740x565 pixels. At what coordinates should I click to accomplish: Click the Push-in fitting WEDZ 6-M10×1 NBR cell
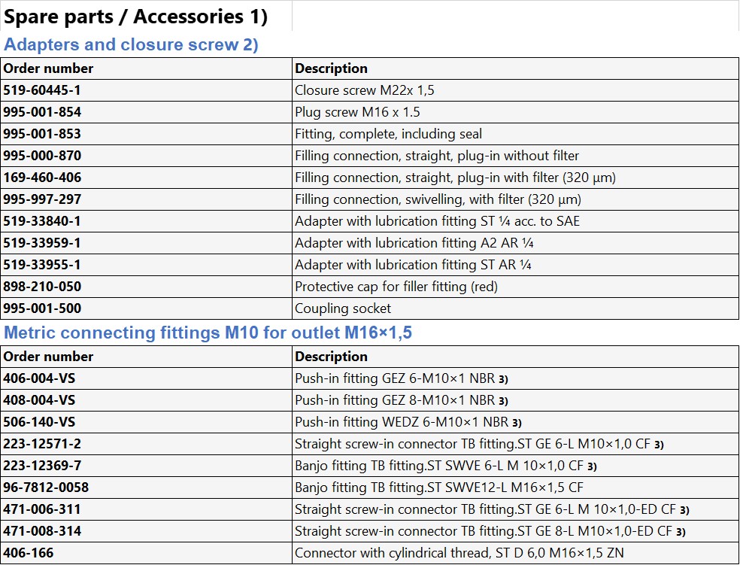(x=408, y=422)
